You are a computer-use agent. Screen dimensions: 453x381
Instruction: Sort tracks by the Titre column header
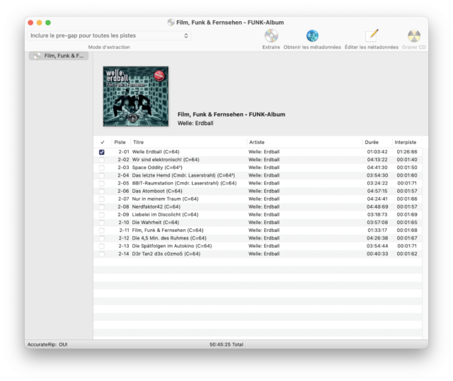[188, 142]
